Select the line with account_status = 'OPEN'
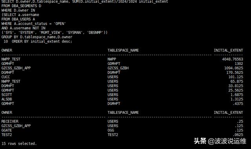This screenshot has width=251, height=149. pyautogui.click(x=34, y=24)
